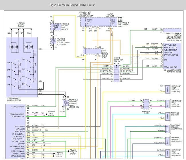Image resolution: width=186 pixels, height=160 pixels.
Task: Click the Fig 2 Premium Sound Radio Circuit title
Action: coord(72,5)
